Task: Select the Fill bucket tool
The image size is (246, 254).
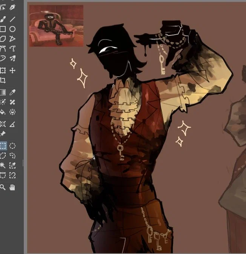Action: [3, 112]
